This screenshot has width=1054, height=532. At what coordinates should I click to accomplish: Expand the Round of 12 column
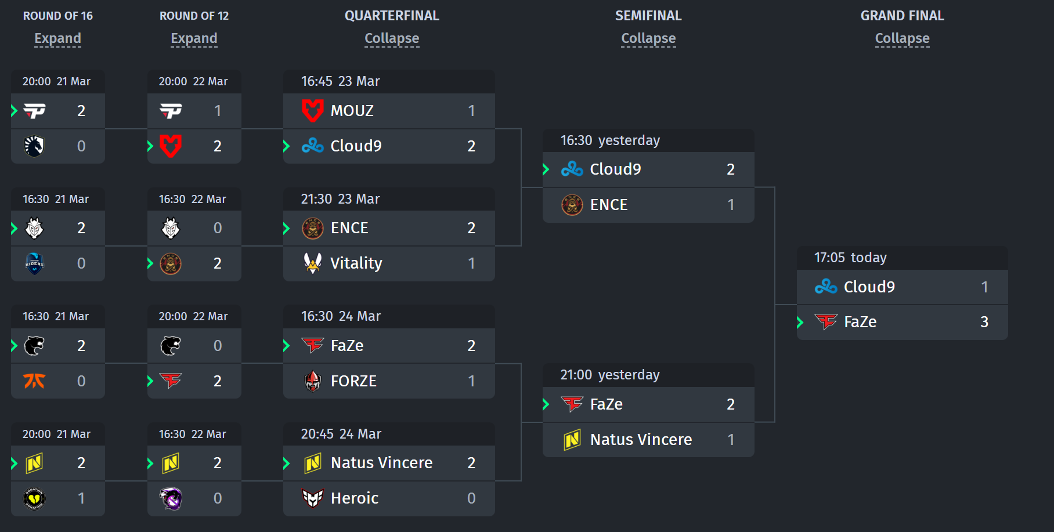[x=194, y=38]
